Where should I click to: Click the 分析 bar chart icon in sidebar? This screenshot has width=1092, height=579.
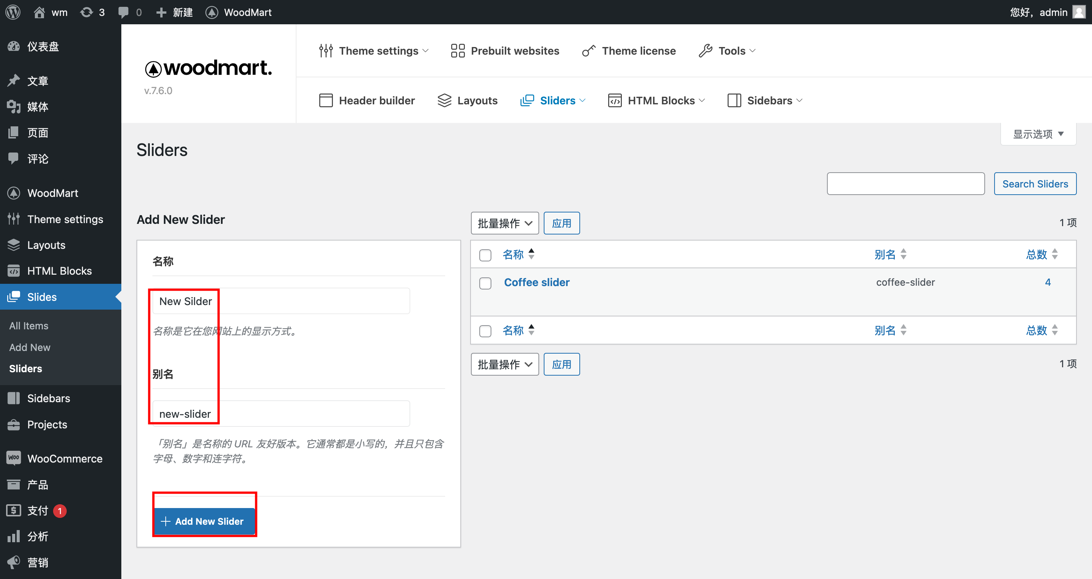tap(14, 537)
